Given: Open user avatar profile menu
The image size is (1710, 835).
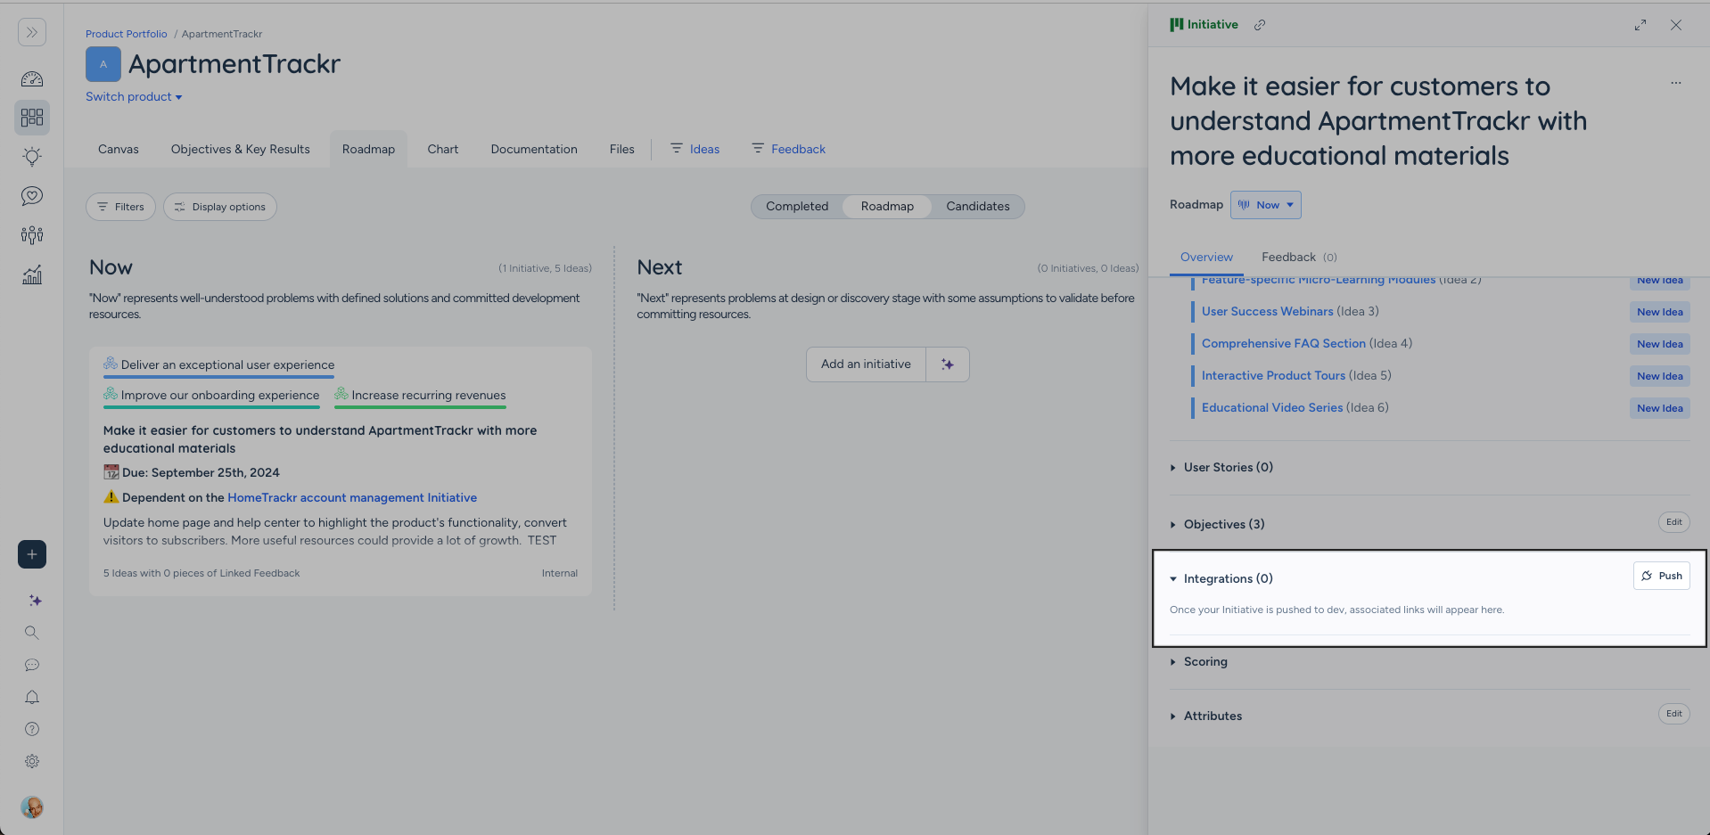Looking at the screenshot, I should [x=32, y=807].
